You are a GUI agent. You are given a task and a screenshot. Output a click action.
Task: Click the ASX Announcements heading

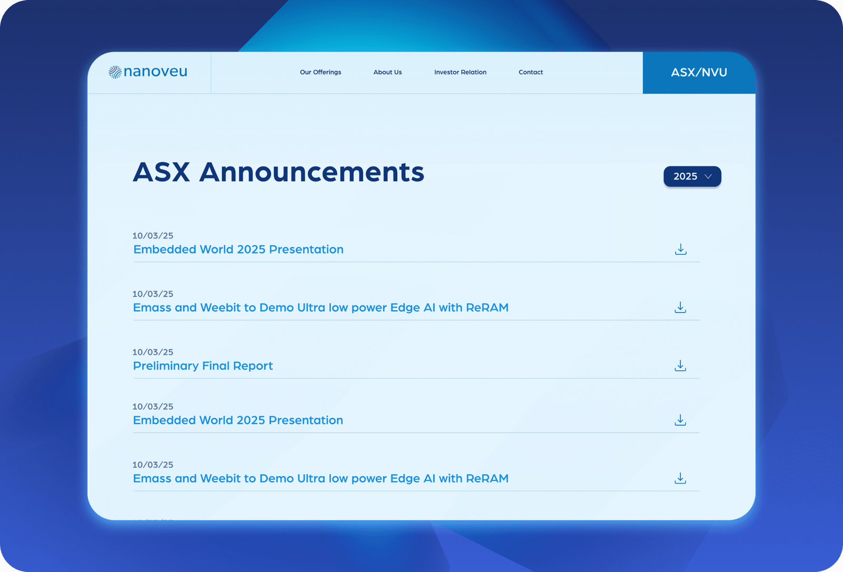(x=278, y=172)
